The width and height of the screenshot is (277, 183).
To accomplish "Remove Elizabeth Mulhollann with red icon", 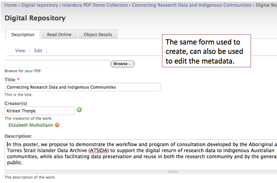I will coord(57,126).
